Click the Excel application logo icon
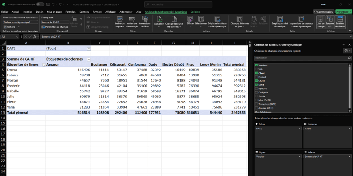 pyautogui.click(x=3, y=4)
